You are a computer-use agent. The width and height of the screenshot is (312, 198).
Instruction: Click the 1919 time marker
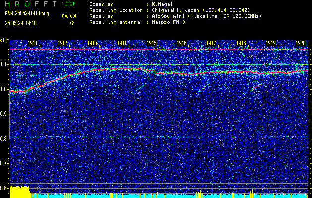271,43
